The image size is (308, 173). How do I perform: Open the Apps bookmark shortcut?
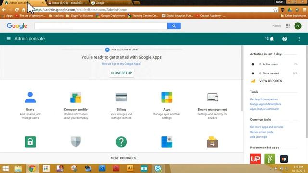[7, 16]
